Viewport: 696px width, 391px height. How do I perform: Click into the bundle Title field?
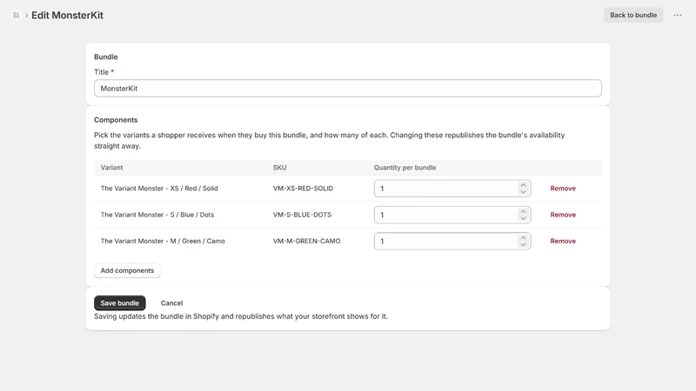point(347,89)
